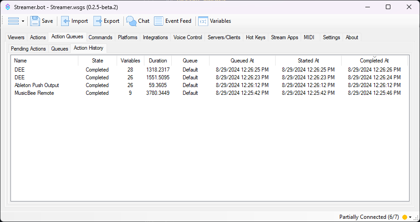Image resolution: width=420 pixels, height=222 pixels.
Task: Click the Name column header
Action: tap(20, 61)
